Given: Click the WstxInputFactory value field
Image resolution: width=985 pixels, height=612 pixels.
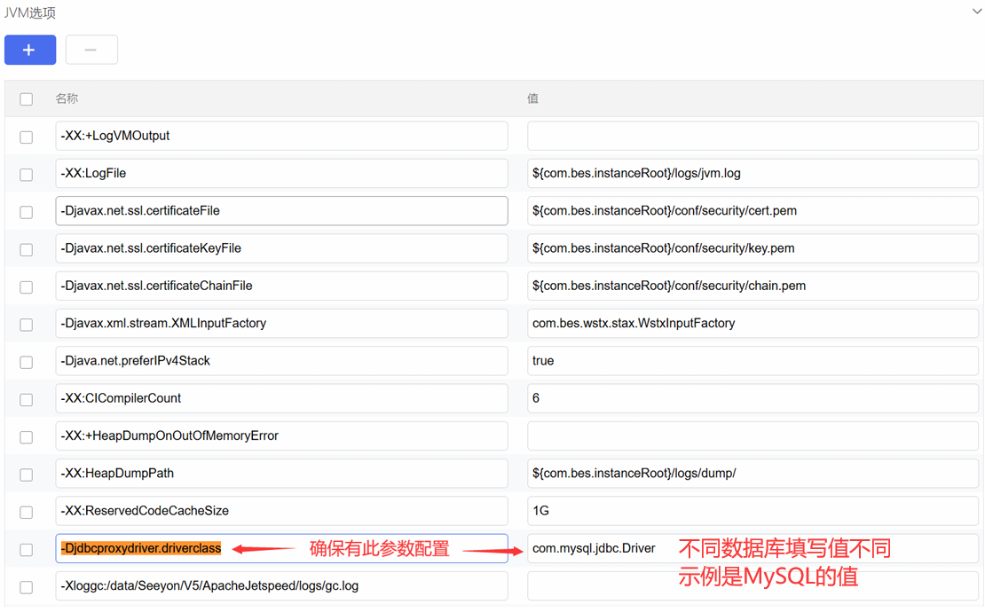Looking at the screenshot, I should pyautogui.click(x=753, y=324).
